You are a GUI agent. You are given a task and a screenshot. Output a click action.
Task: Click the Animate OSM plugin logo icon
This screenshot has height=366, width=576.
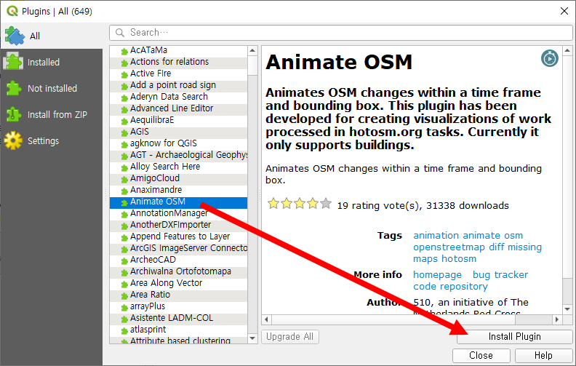(x=550, y=58)
